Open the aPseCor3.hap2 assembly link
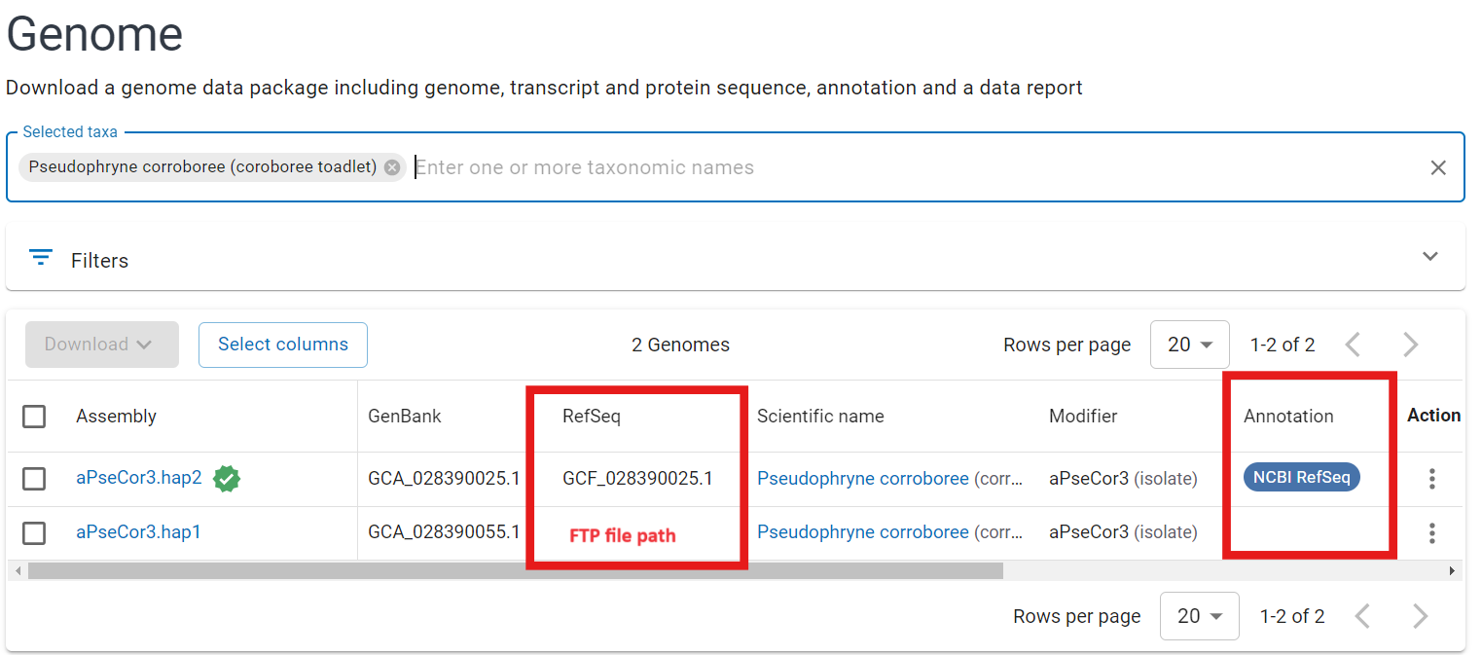The height and width of the screenshot is (655, 1482). (x=139, y=478)
